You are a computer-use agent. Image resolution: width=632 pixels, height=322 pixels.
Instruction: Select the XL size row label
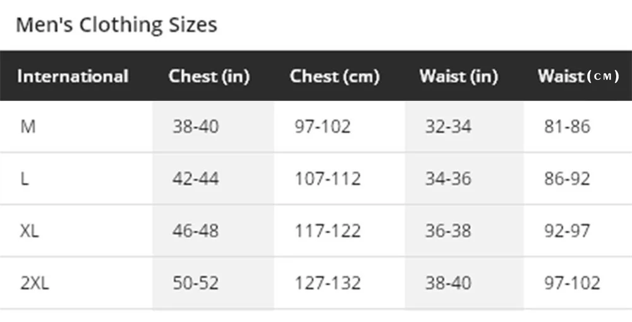30,230
